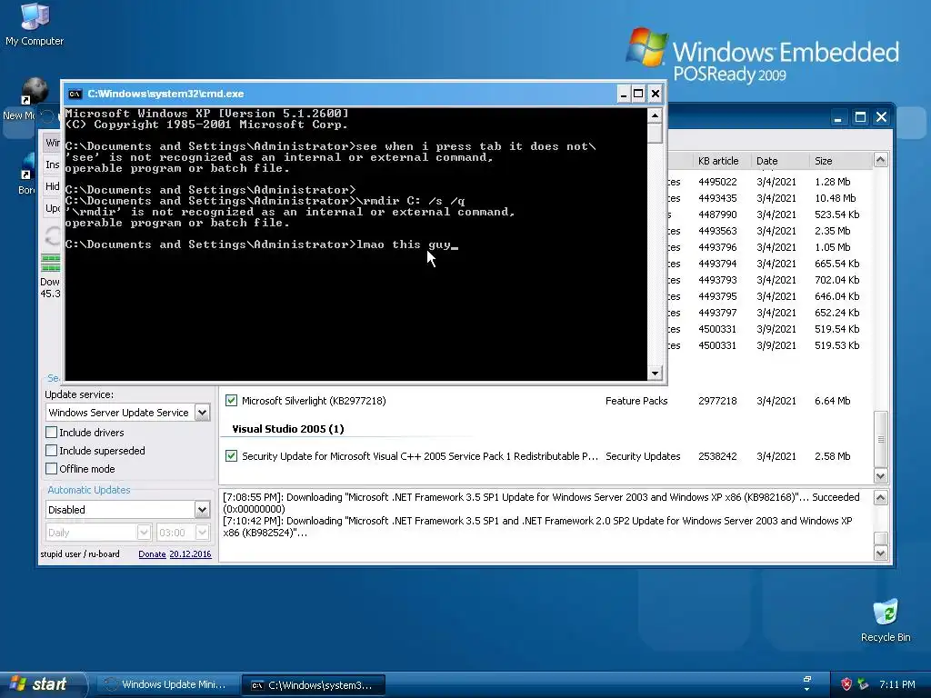The height and width of the screenshot is (698, 931).
Task: Open the Recycle Bin icon
Action: [886, 620]
